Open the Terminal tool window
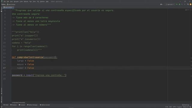This screenshot has height=108, width=192. coord(22,105)
